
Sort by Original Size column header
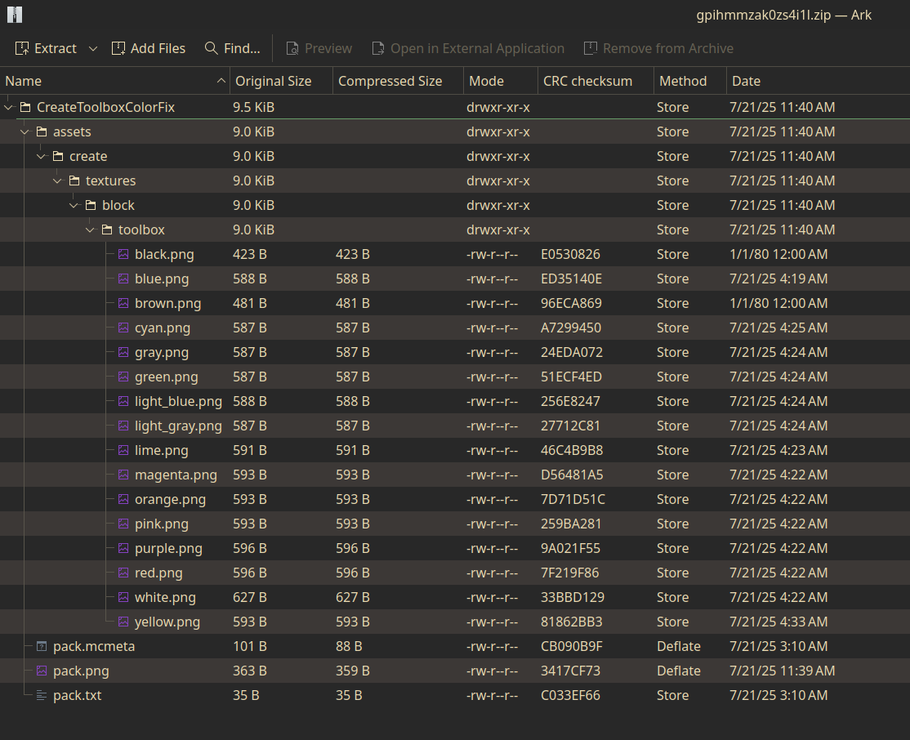(x=282, y=81)
